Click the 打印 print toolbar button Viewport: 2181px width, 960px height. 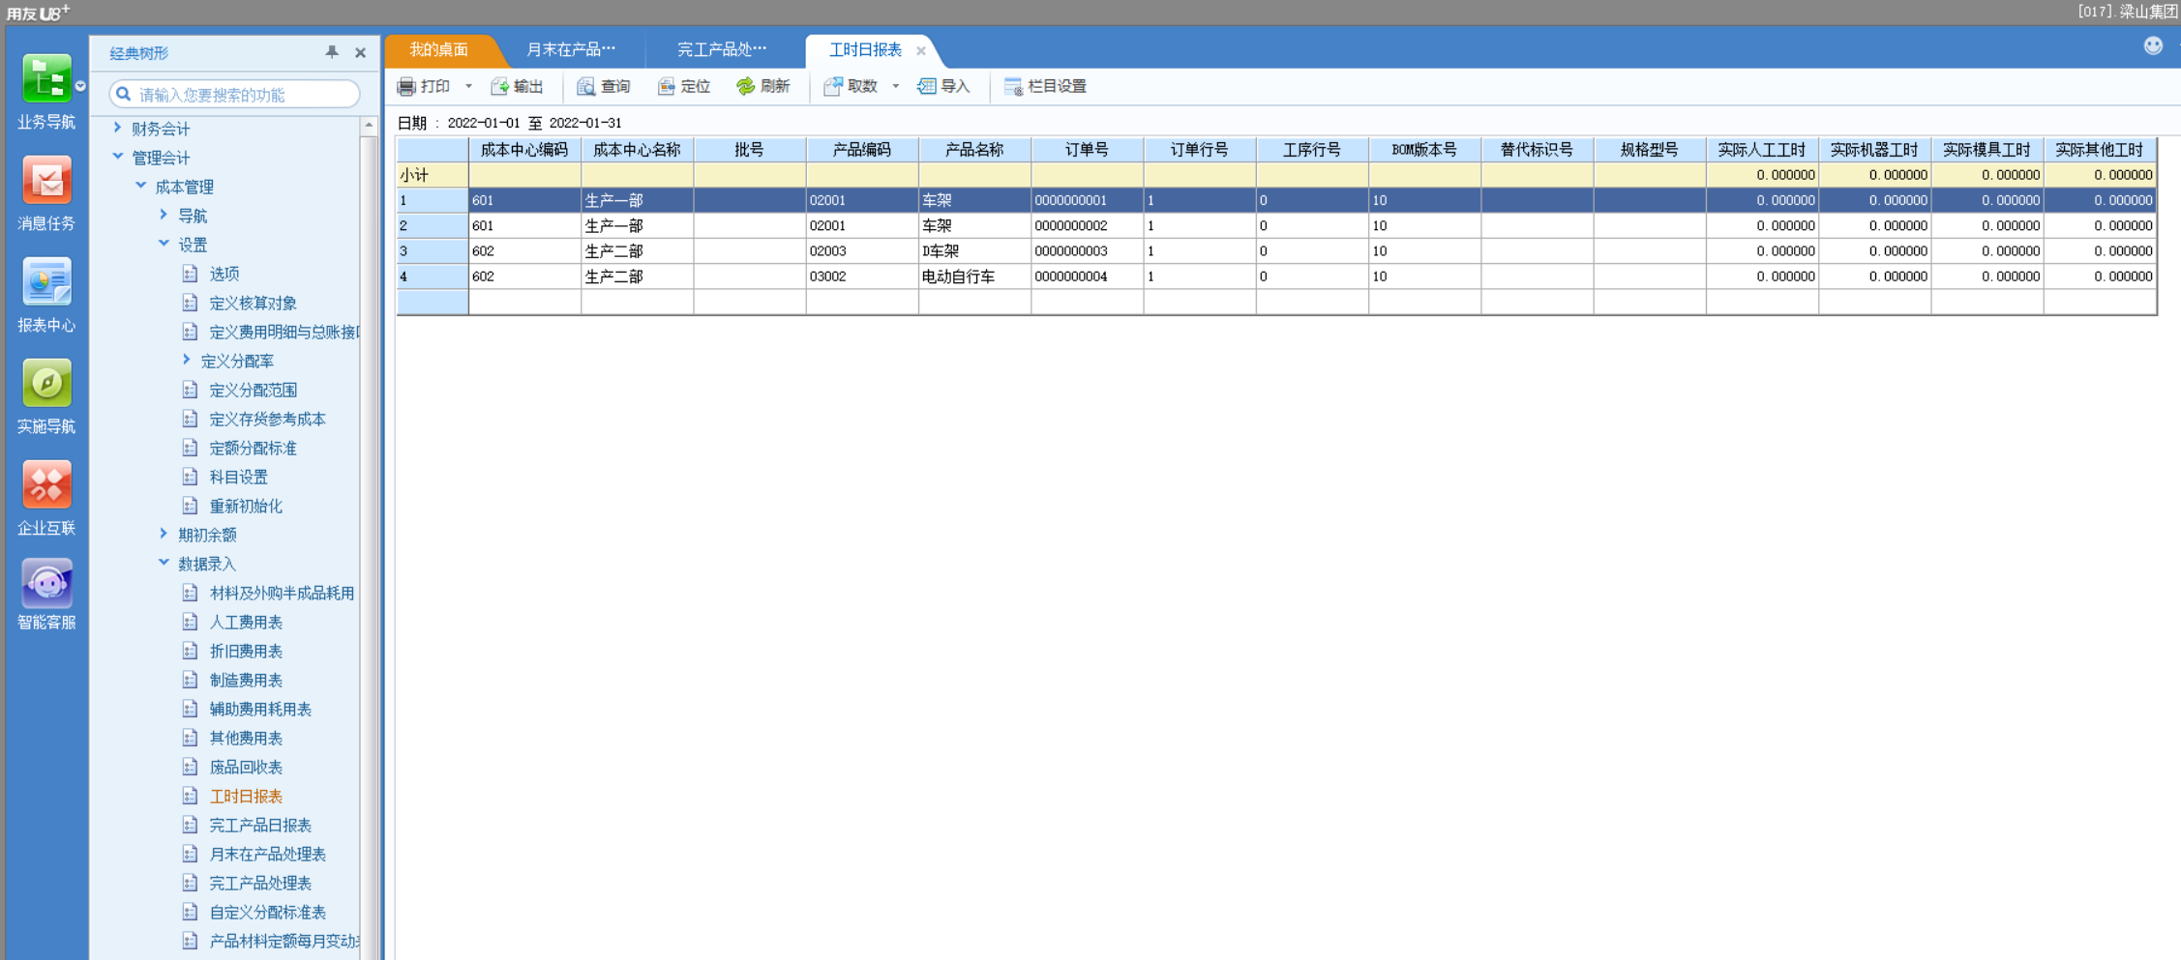(425, 87)
